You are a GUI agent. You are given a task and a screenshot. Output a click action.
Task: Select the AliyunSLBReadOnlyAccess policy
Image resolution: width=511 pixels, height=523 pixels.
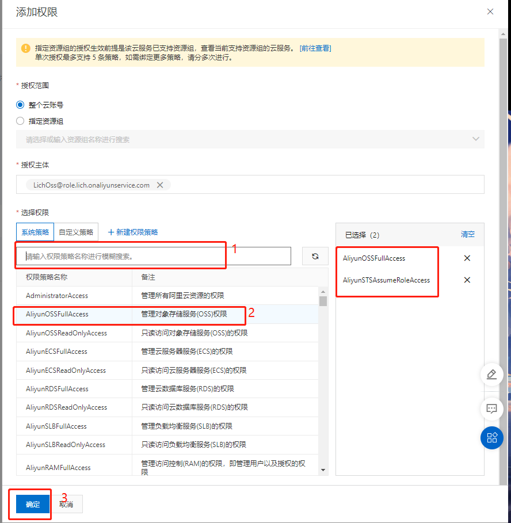167,445
